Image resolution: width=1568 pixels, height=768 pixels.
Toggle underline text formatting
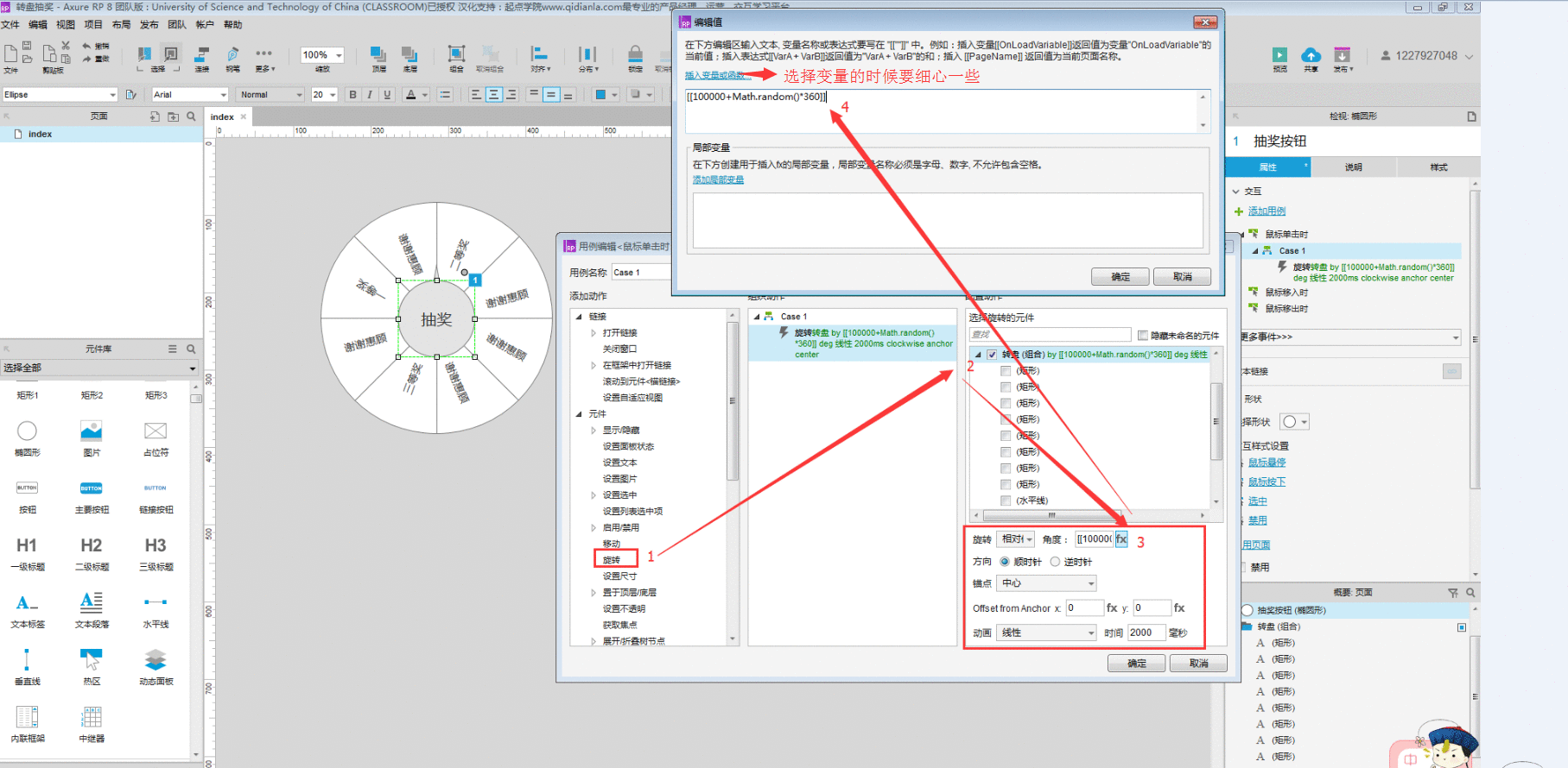387,95
